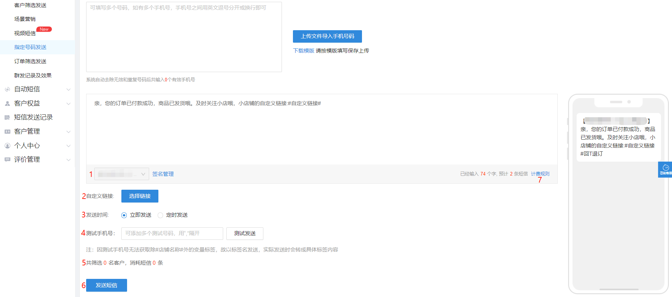Click the 选择链接 button
The image size is (672, 297).
(x=140, y=196)
